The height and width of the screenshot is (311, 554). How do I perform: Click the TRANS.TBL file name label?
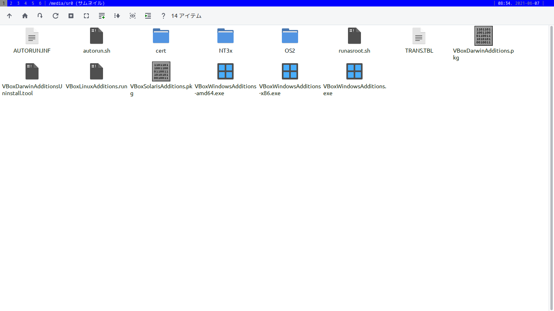(x=419, y=51)
